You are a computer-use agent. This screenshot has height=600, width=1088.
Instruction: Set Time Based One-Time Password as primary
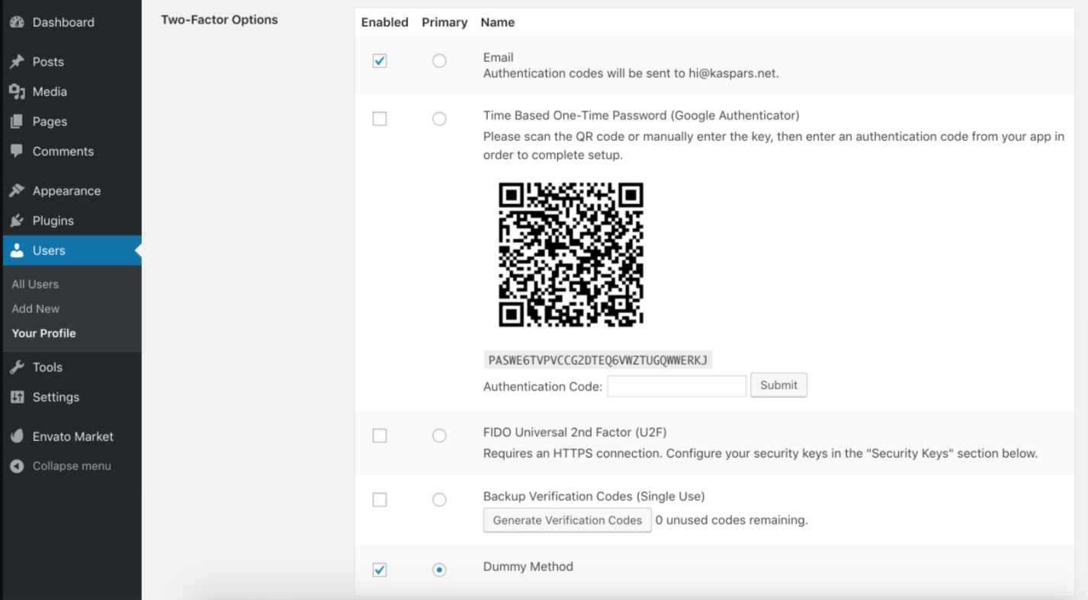(x=439, y=119)
